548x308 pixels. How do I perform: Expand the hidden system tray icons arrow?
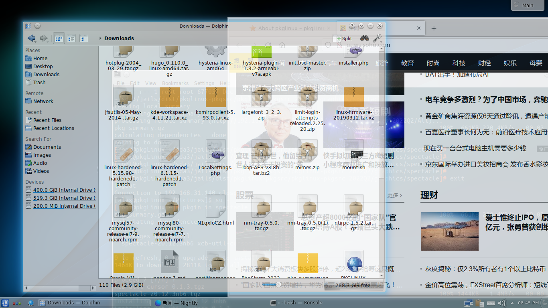[x=512, y=303]
